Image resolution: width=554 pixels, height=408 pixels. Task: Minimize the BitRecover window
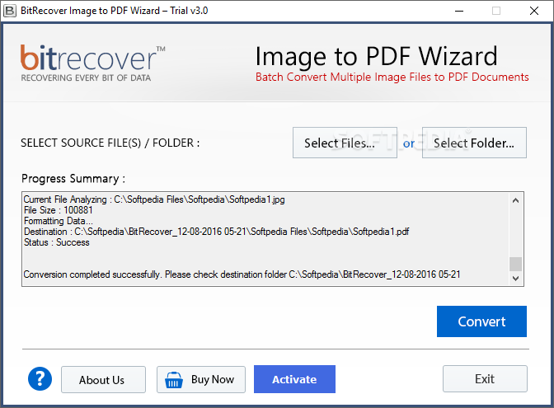pyautogui.click(x=459, y=11)
